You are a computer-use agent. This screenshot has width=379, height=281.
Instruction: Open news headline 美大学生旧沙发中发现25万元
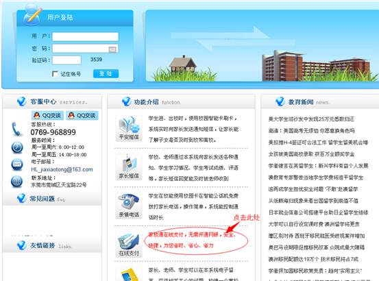tap(311, 119)
